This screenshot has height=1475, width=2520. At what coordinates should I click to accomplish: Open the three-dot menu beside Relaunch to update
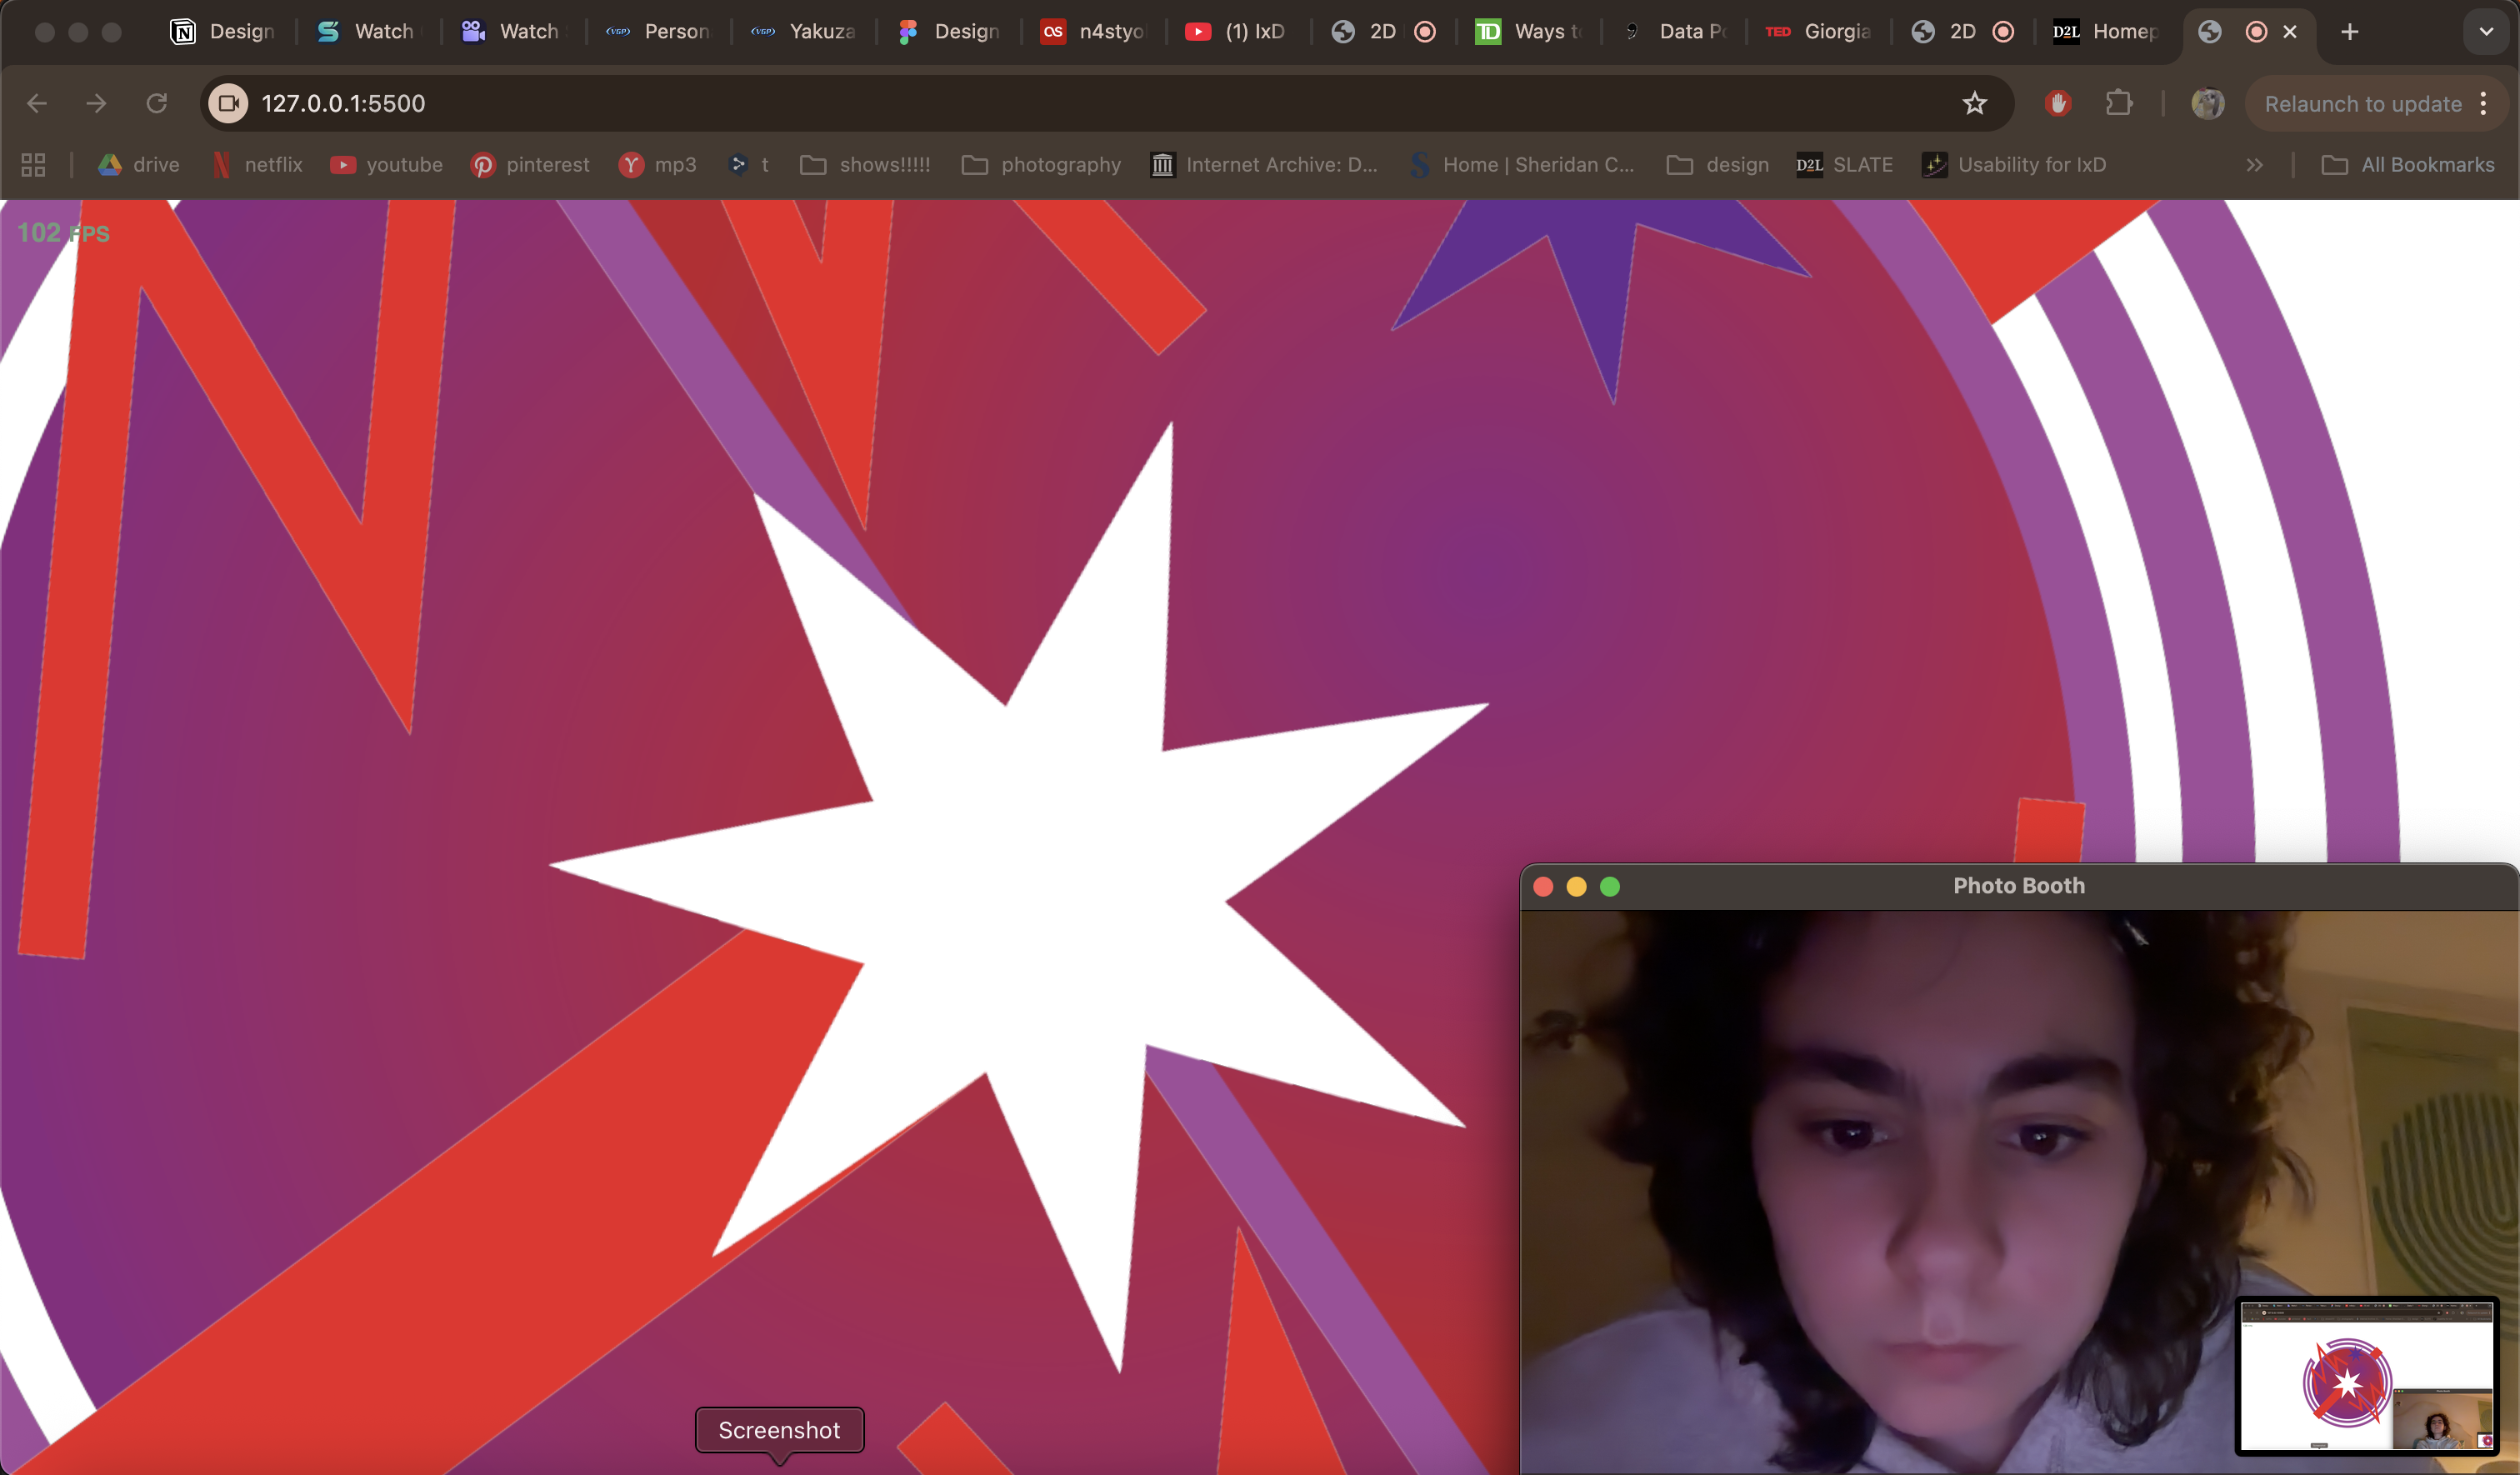[x=2483, y=103]
